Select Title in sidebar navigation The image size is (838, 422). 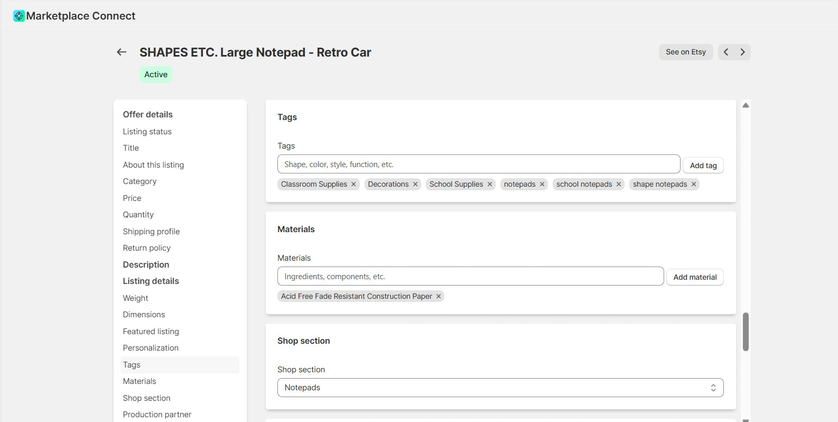[x=131, y=148]
